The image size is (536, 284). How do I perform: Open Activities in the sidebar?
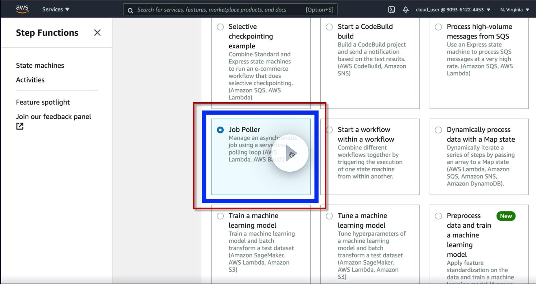pyautogui.click(x=30, y=80)
